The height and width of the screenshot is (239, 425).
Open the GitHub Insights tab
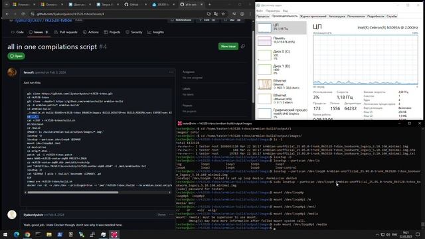155,33
